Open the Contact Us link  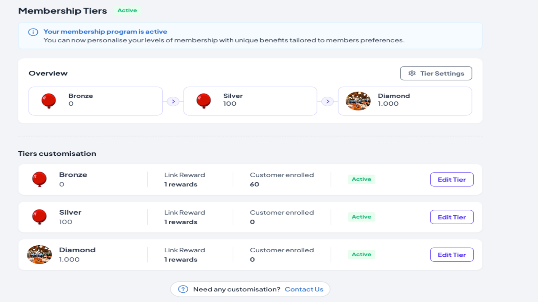coord(304,289)
